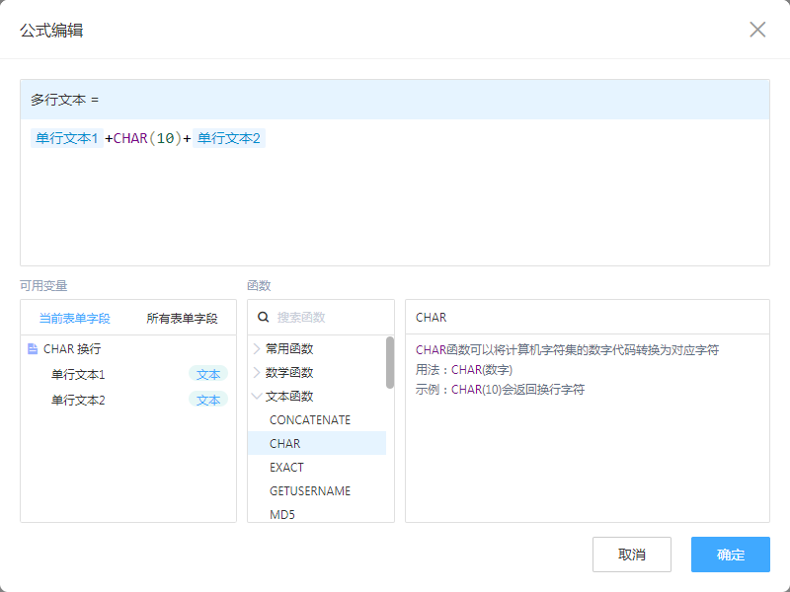Screen dimensions: 790x592
Task: Click the document icon beside CHAR 换行
Action: [x=33, y=349]
